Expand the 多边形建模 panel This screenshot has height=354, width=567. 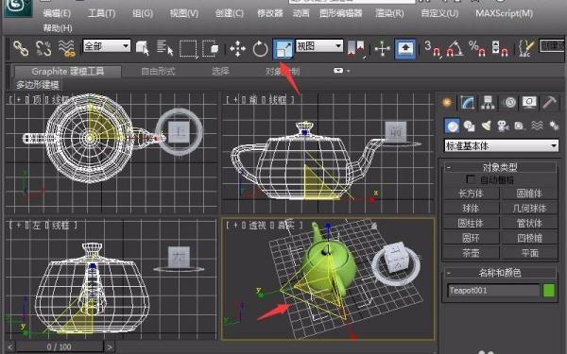(37, 85)
